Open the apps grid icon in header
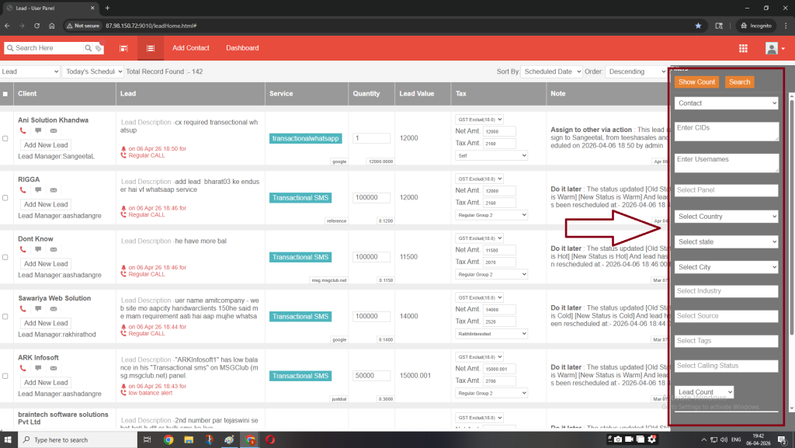Viewport: 795px width, 448px height. [x=743, y=48]
